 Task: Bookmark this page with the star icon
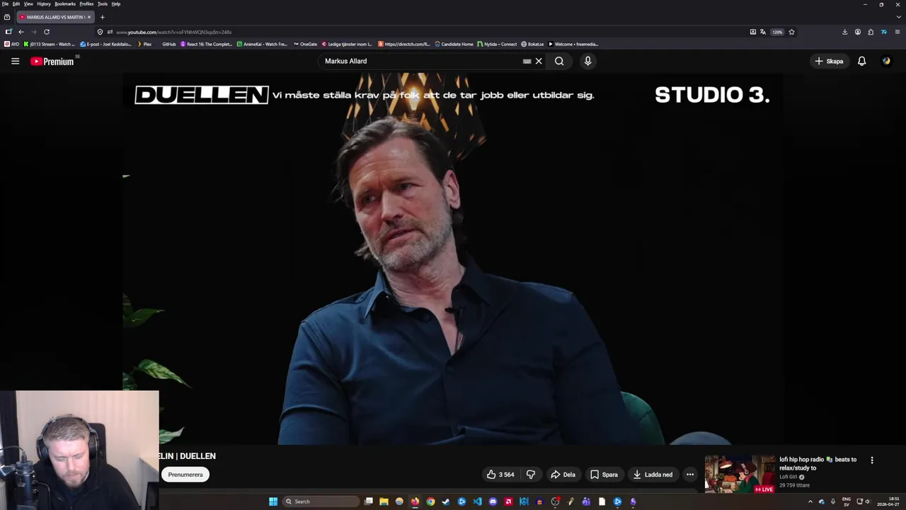pyautogui.click(x=791, y=32)
